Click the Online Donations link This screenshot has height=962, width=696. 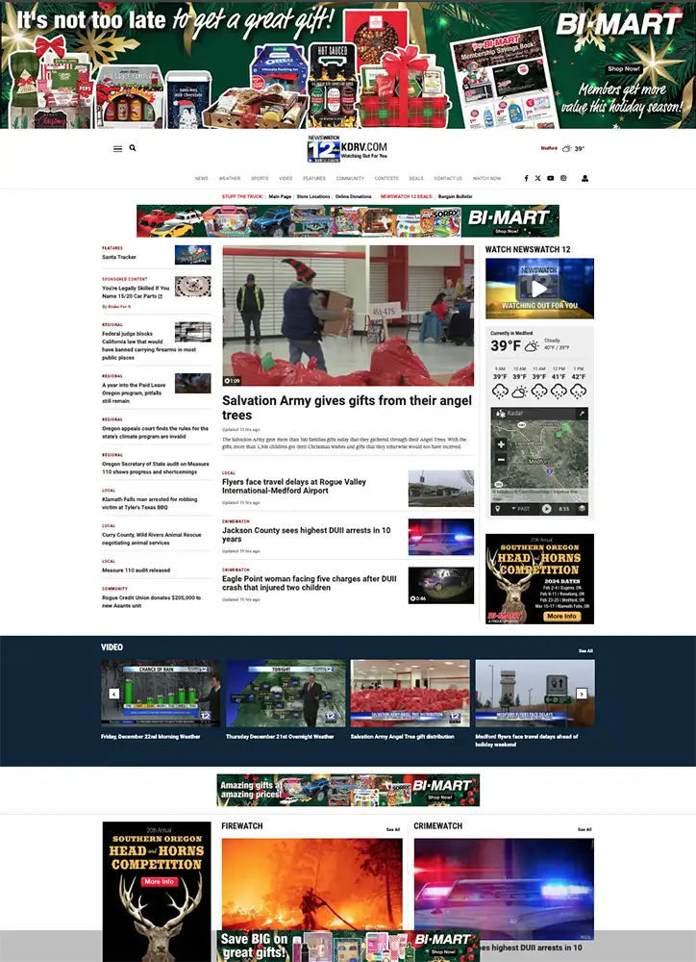pos(353,197)
